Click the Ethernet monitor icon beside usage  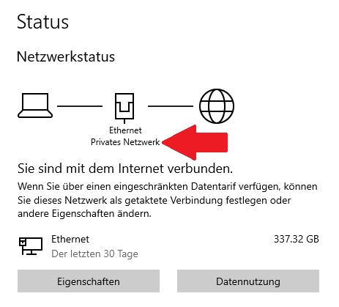tap(31, 246)
